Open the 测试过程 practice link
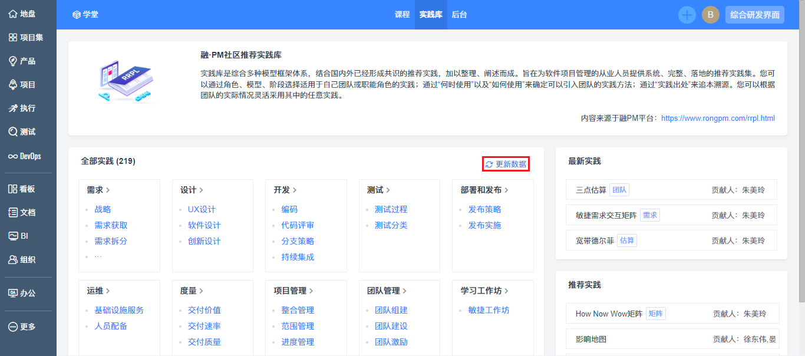805x356 pixels. click(x=391, y=209)
